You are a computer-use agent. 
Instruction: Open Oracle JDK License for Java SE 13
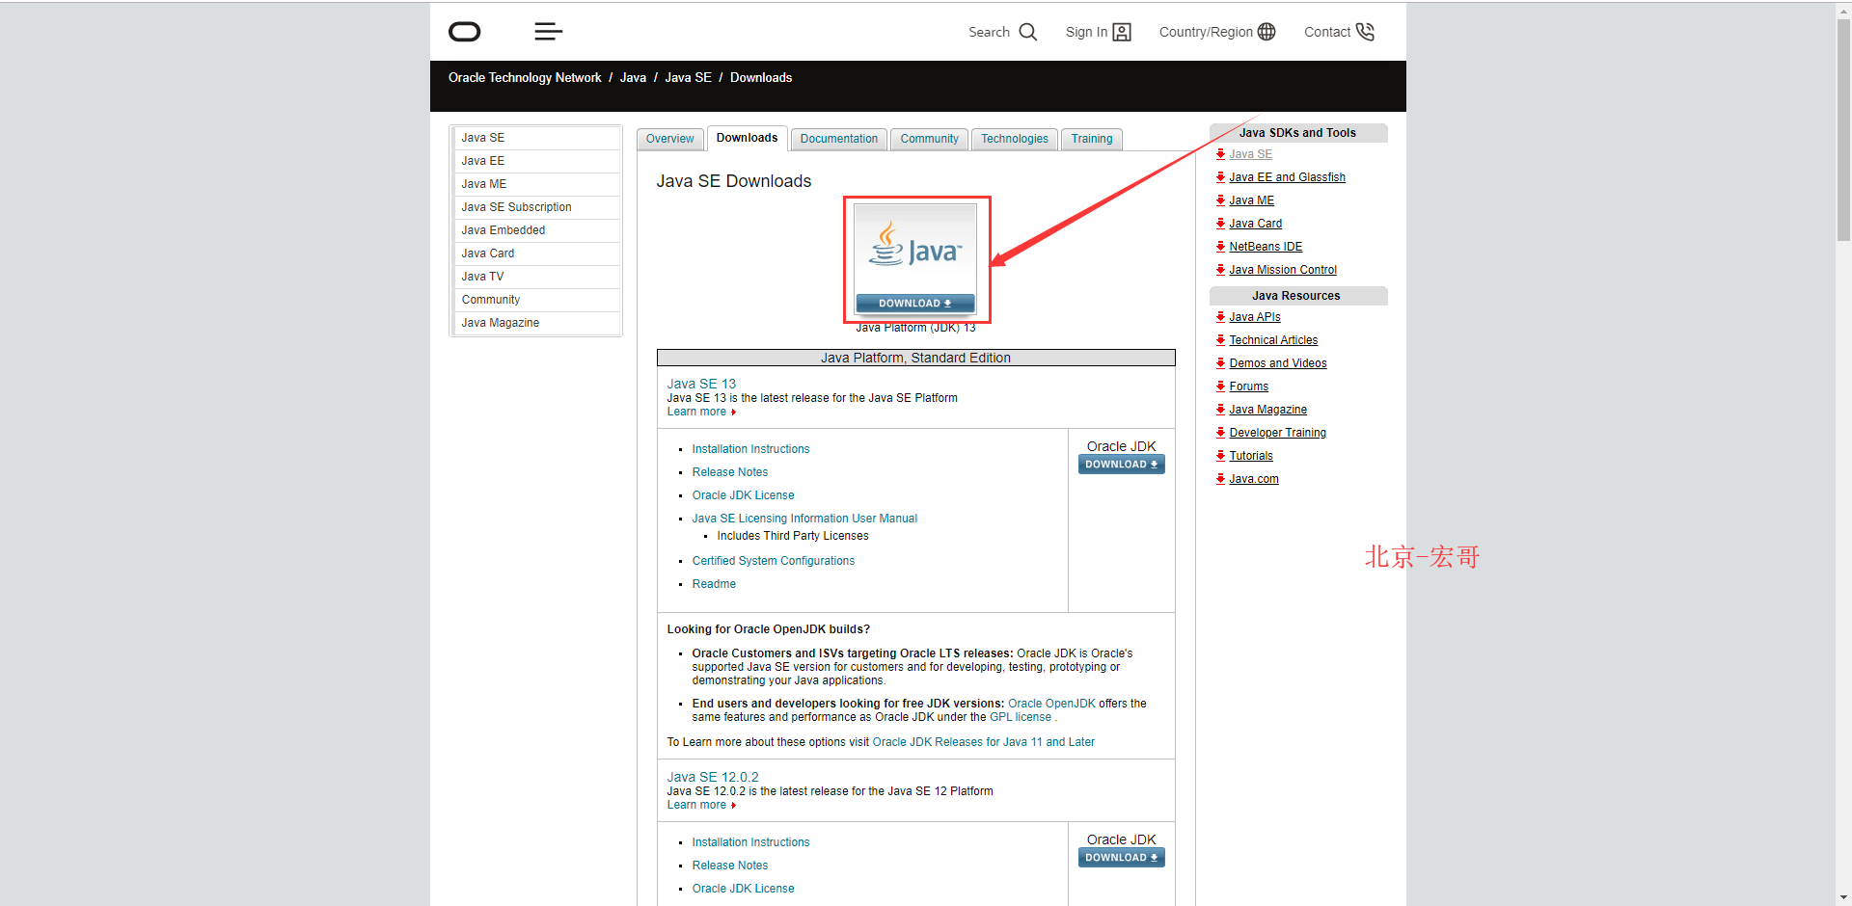coord(743,495)
